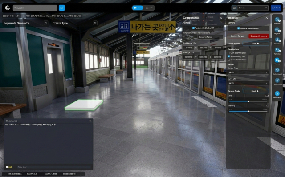Enable Character Skeleton option
This screenshot has height=177, width=285.
229,60
